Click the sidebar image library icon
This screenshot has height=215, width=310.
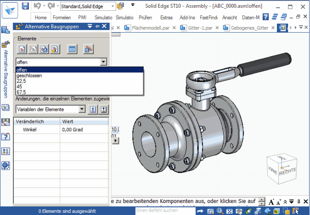pos(6,107)
